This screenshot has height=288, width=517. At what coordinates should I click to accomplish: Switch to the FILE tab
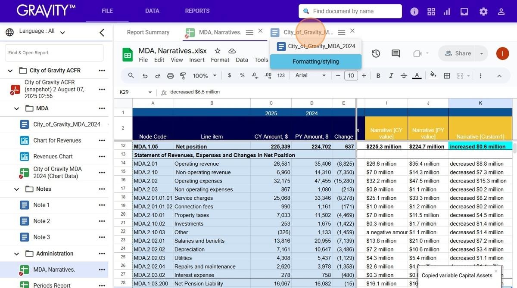click(107, 11)
